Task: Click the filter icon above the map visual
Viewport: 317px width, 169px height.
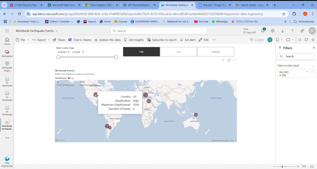Action: 223,60
